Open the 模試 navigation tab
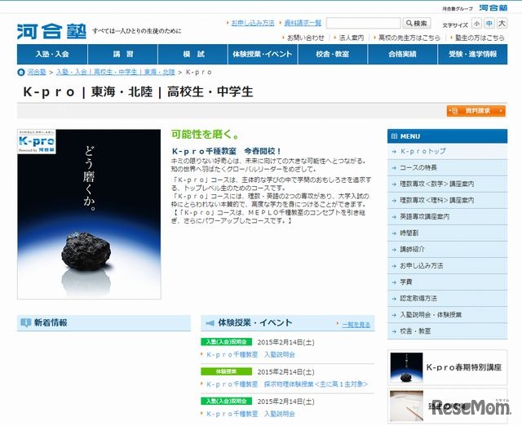The image size is (522, 426). [193, 55]
